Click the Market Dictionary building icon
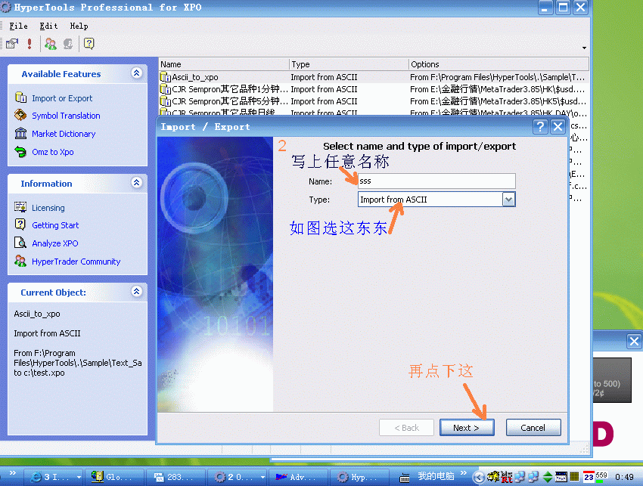 pos(20,133)
